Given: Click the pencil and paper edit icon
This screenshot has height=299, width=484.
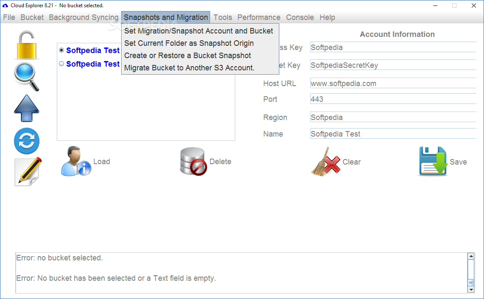Looking at the screenshot, I should [28, 171].
